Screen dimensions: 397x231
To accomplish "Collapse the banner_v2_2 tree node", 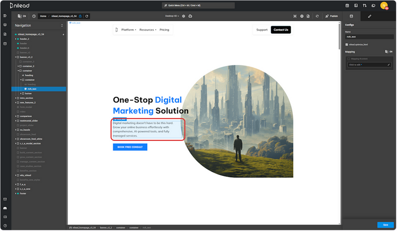I will [16, 57].
